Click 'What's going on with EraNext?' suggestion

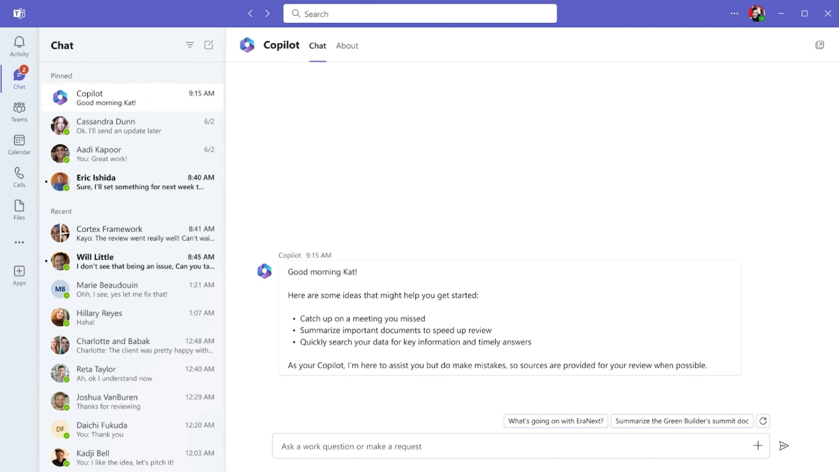[555, 420]
